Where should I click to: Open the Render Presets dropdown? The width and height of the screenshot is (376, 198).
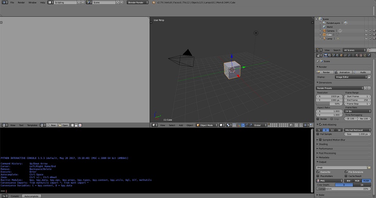340,88
